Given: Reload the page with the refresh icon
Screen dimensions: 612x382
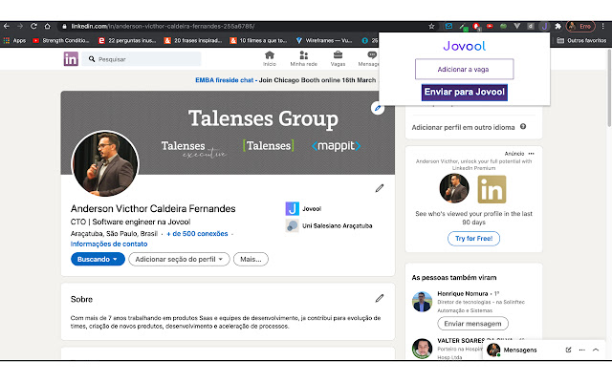Looking at the screenshot, I should click(33, 26).
